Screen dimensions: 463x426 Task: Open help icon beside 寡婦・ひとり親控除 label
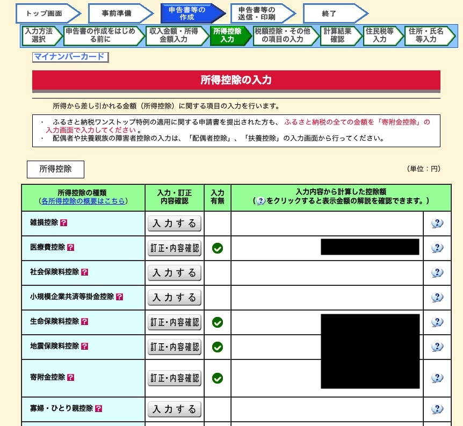point(99,409)
